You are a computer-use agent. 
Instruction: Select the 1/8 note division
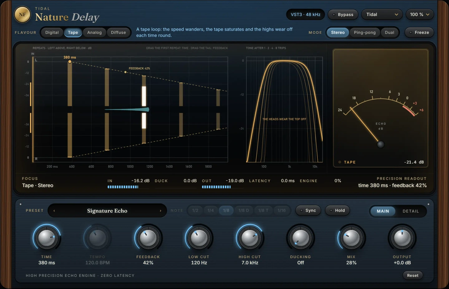226,210
